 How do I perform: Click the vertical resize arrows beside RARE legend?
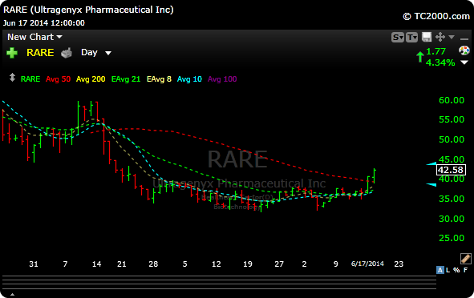12,78
